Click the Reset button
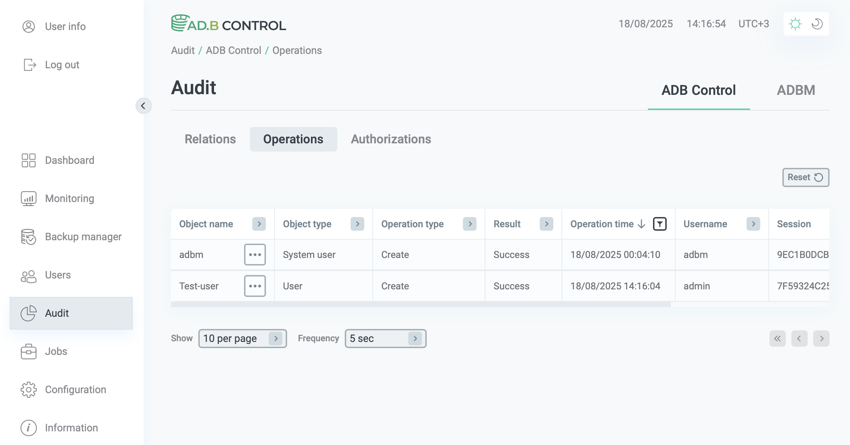The image size is (850, 445). click(806, 177)
